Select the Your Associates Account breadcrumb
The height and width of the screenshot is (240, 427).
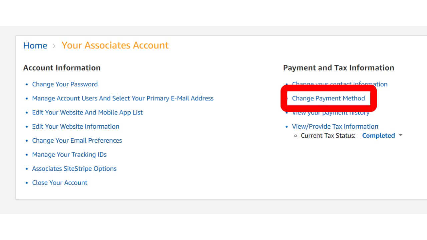click(x=115, y=45)
